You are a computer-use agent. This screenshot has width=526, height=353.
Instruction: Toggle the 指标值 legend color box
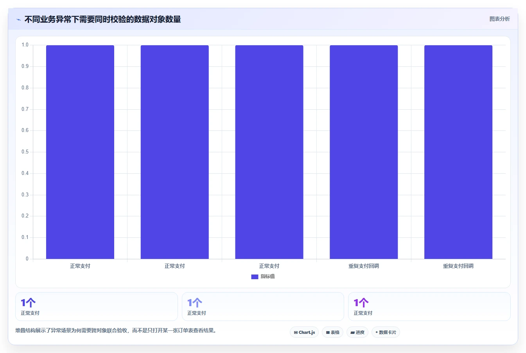coord(255,276)
